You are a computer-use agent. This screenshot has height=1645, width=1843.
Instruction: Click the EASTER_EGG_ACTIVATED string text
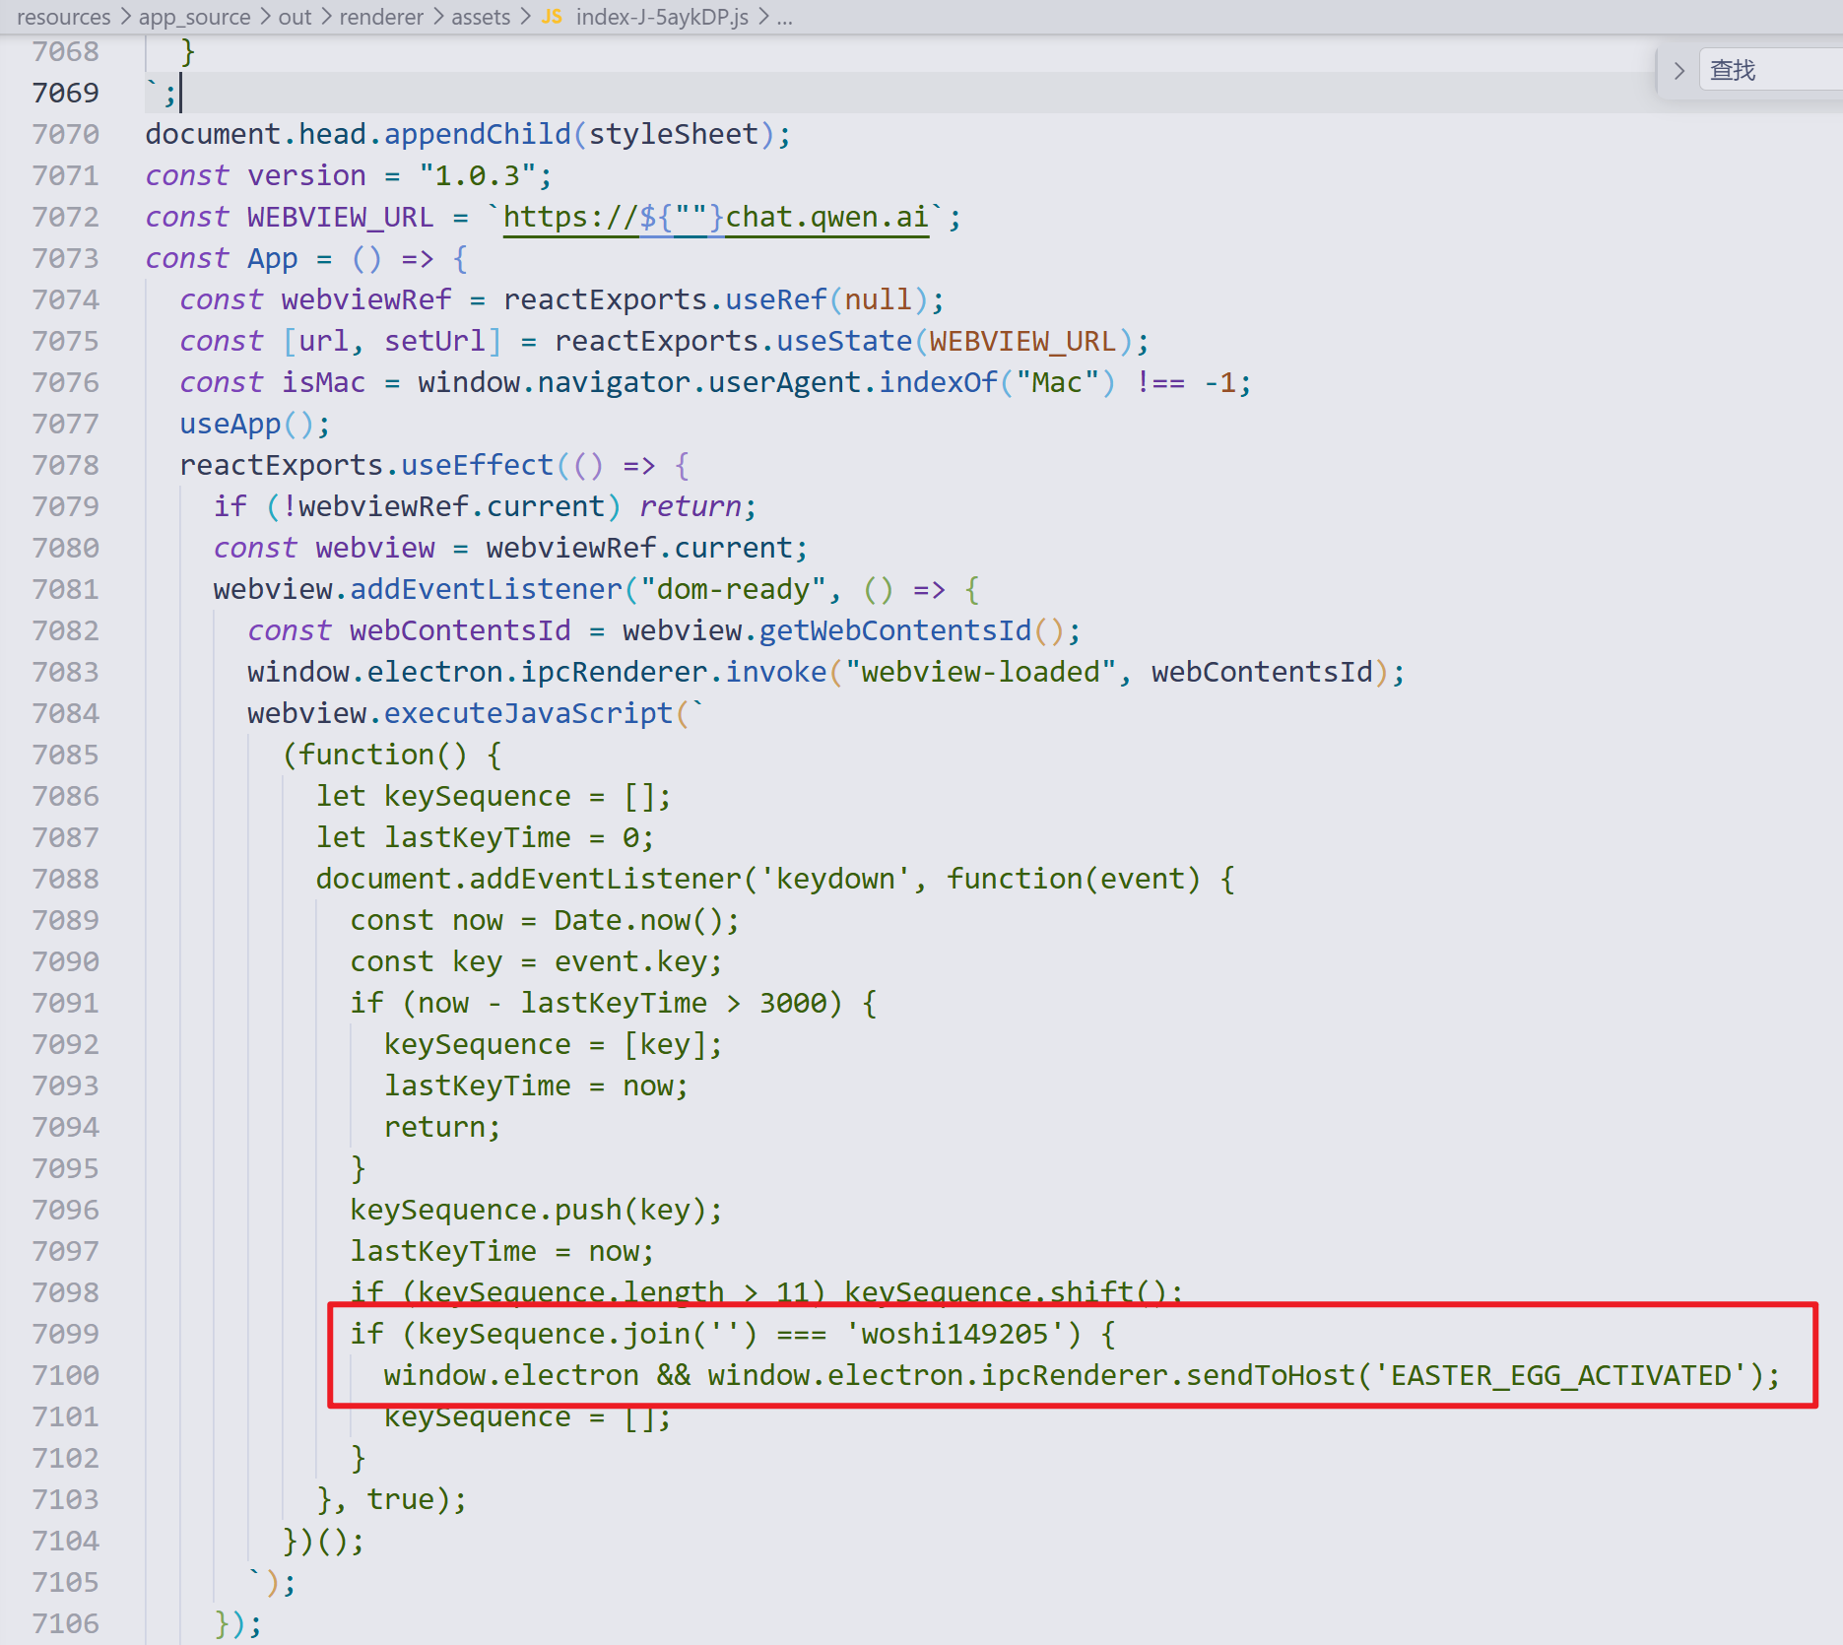[1560, 1375]
